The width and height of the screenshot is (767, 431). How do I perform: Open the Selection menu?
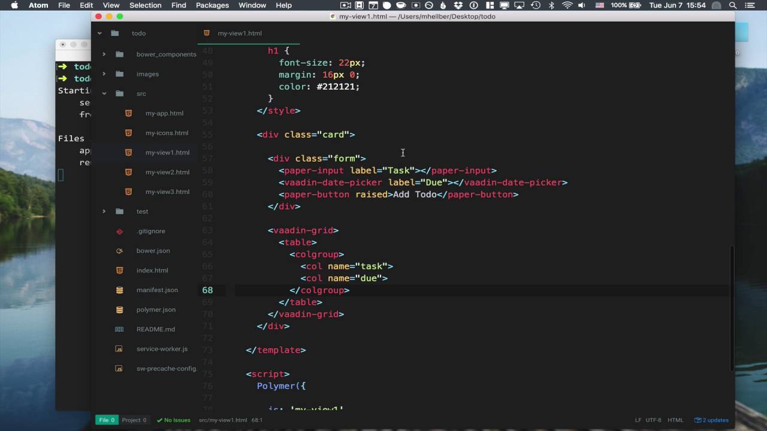(145, 5)
